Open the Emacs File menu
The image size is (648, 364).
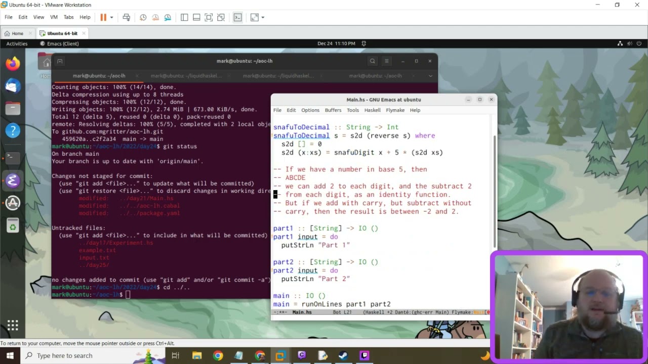point(277,110)
